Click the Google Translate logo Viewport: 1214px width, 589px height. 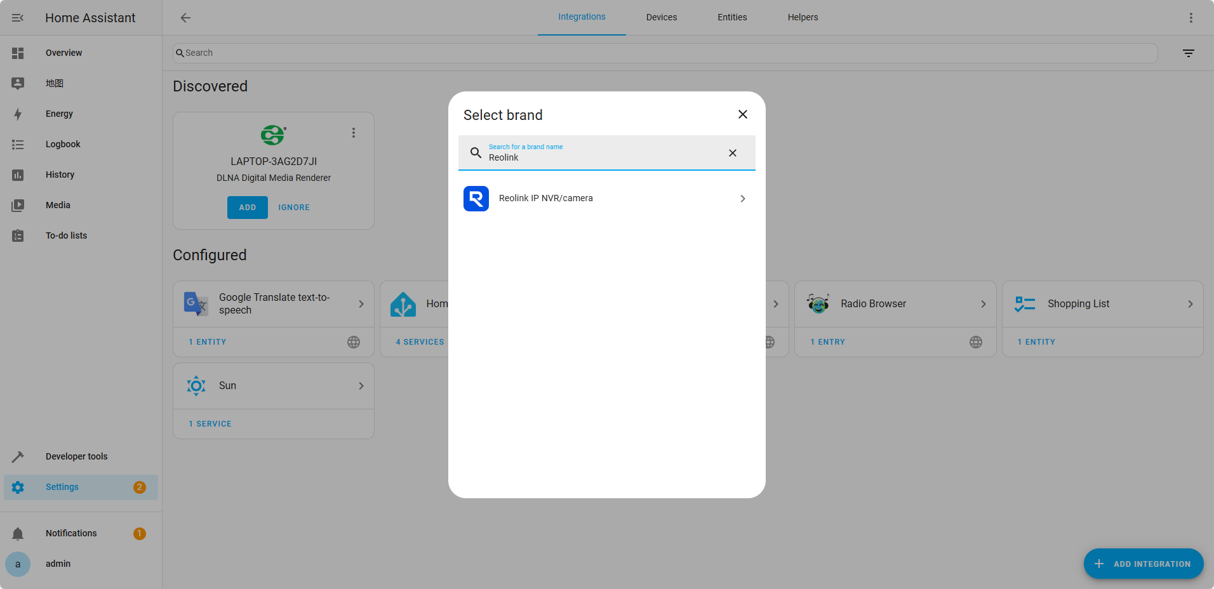pos(196,304)
